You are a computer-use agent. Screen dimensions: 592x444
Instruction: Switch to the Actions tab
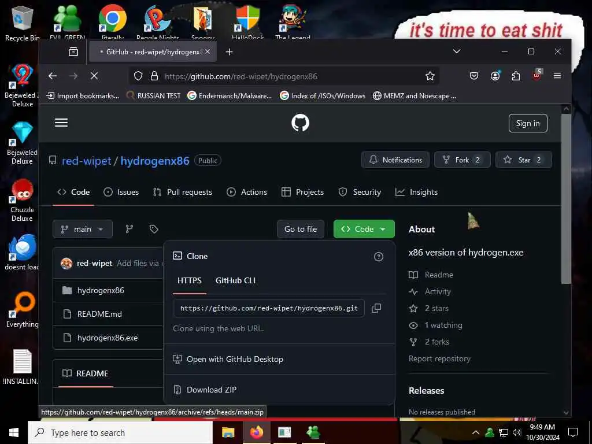(246, 192)
